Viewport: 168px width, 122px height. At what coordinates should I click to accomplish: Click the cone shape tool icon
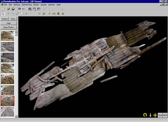(44, 14)
